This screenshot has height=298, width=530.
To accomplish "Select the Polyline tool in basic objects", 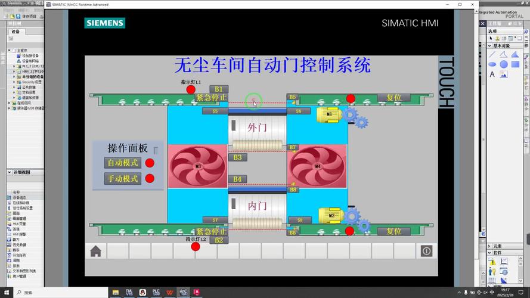I will (x=504, y=54).
